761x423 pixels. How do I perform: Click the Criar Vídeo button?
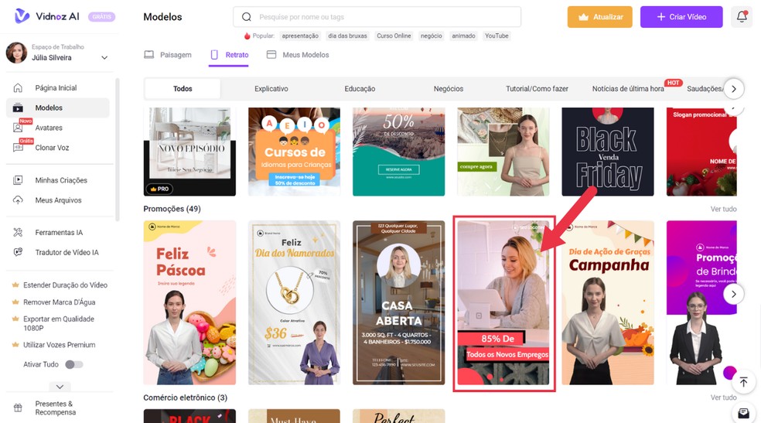681,17
